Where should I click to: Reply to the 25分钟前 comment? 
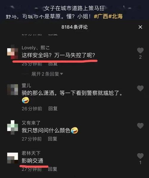(x=53, y=64)
